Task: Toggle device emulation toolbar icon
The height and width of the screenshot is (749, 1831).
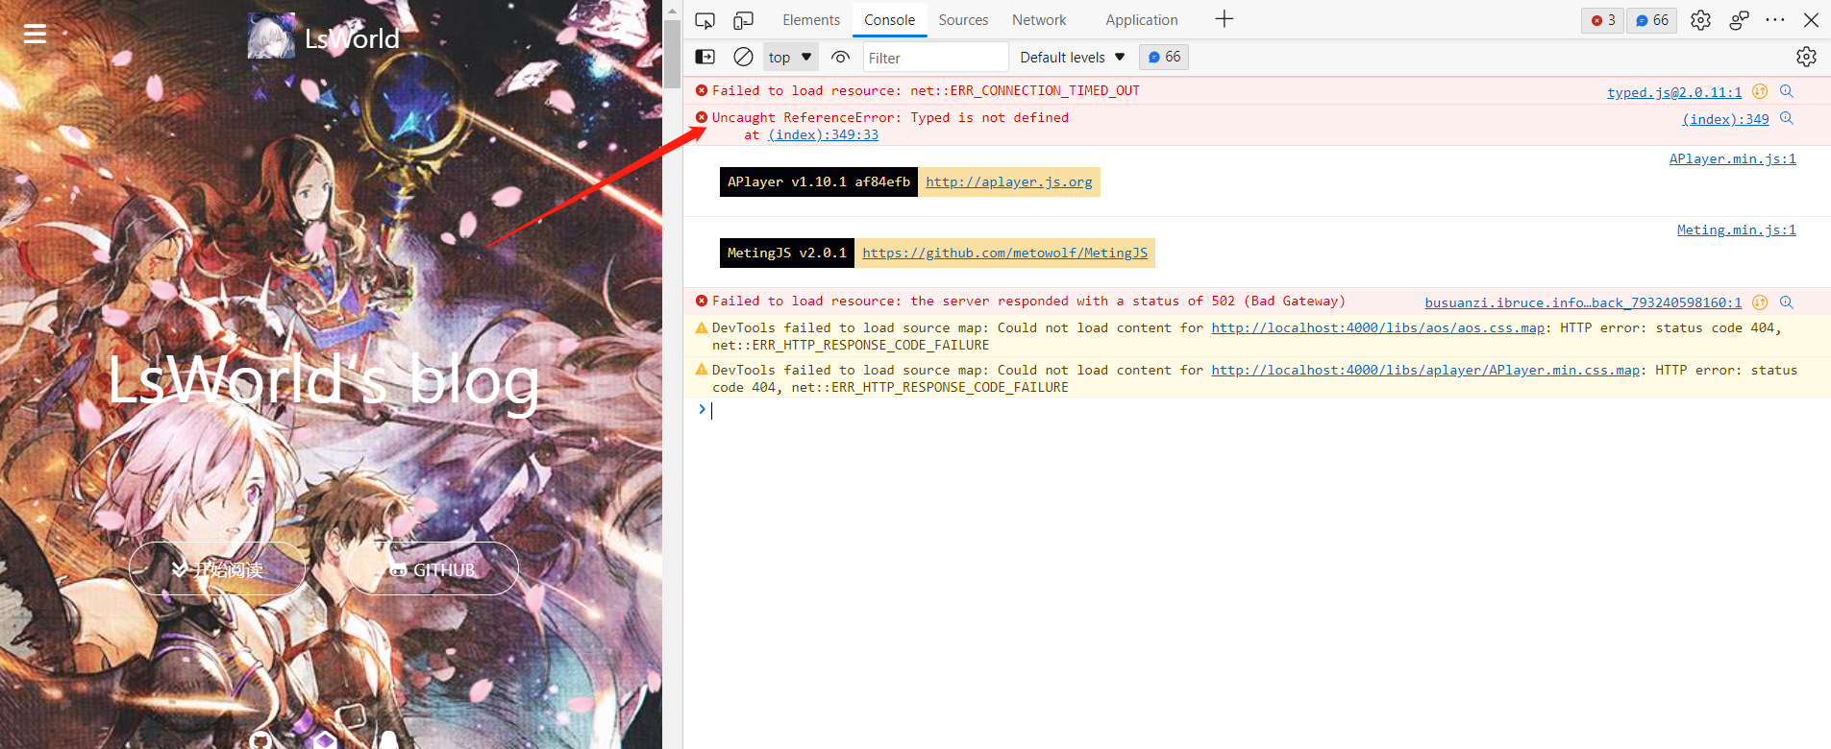Action: [x=744, y=20]
